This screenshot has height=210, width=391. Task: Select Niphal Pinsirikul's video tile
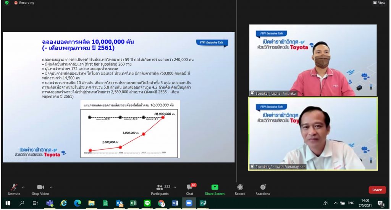point(313,60)
